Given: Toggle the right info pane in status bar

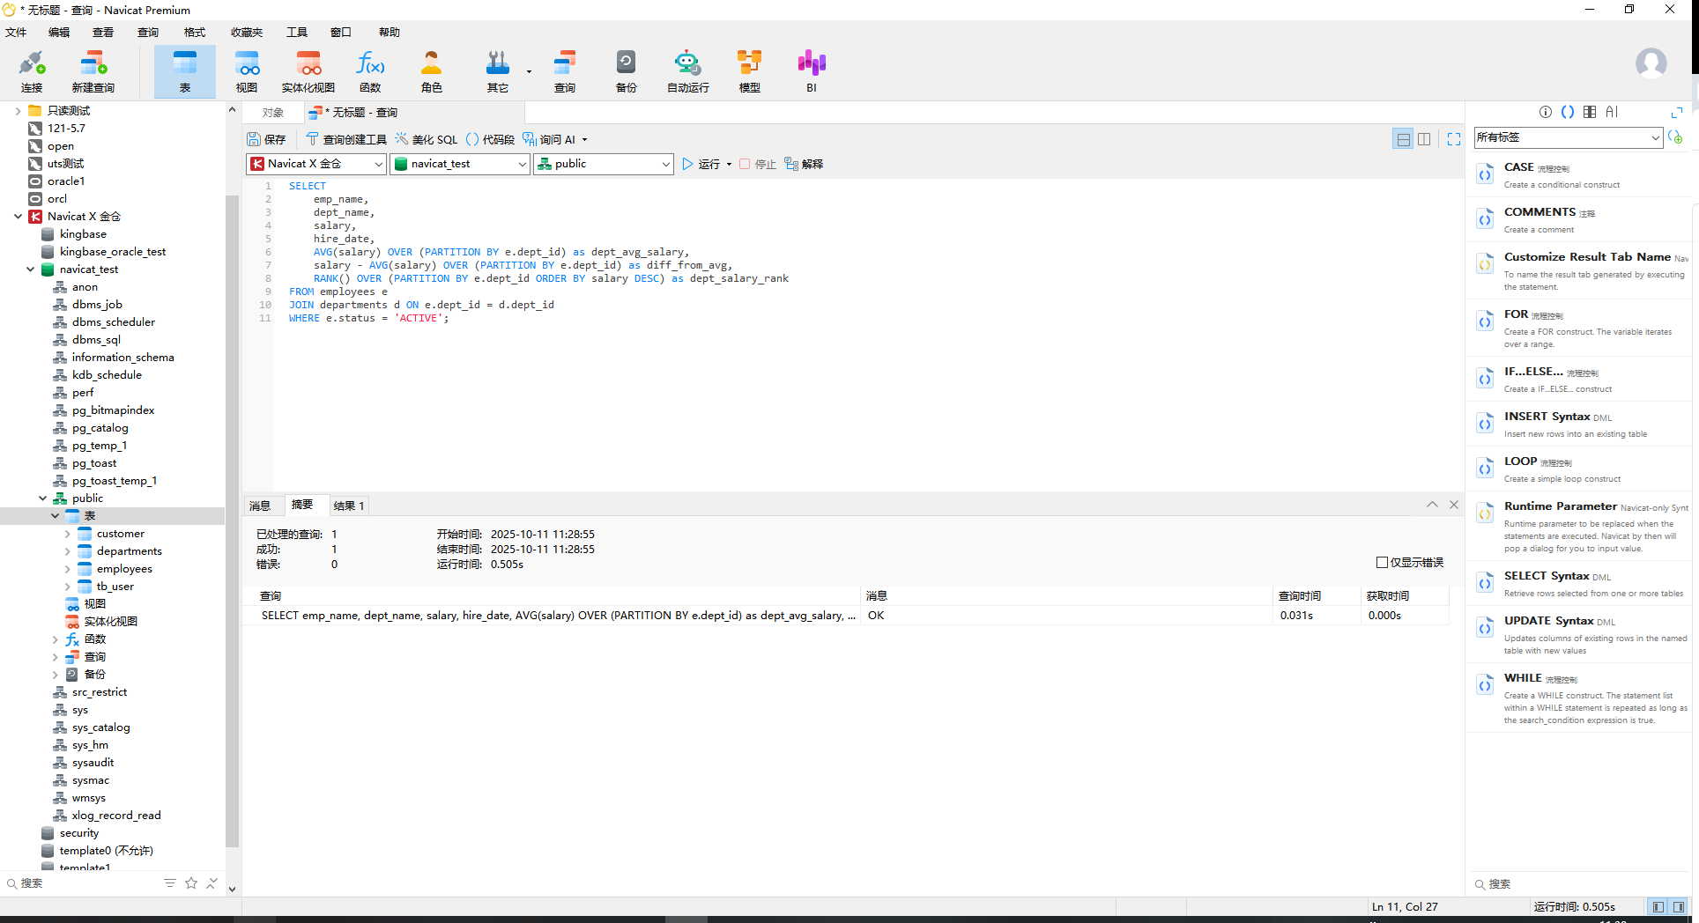Looking at the screenshot, I should click(x=1679, y=906).
